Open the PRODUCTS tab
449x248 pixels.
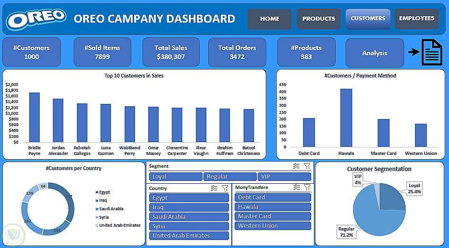(318, 19)
